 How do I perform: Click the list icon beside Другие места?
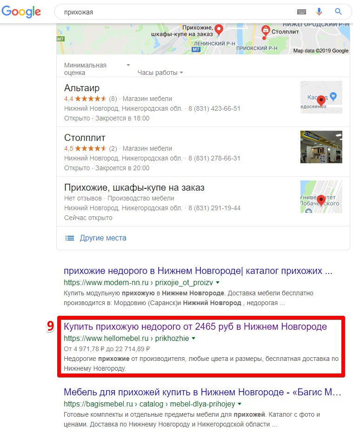click(x=70, y=238)
